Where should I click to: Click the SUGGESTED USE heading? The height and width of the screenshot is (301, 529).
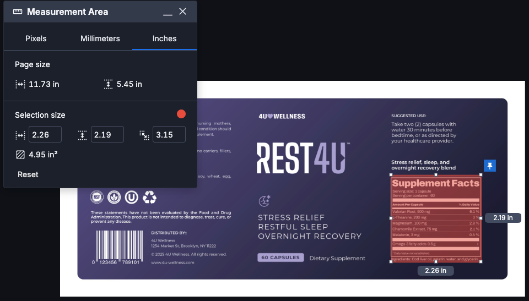coord(408,116)
